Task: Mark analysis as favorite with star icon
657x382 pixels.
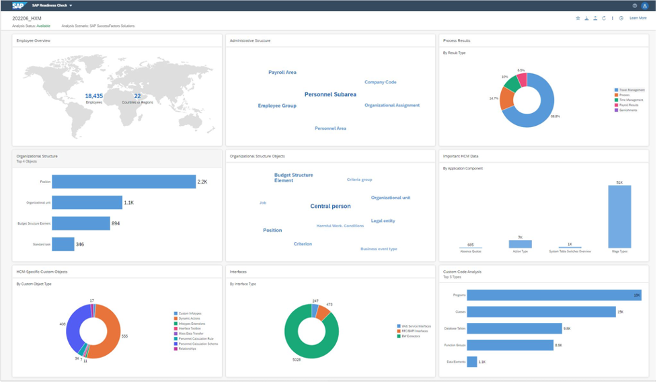Action: [578, 18]
